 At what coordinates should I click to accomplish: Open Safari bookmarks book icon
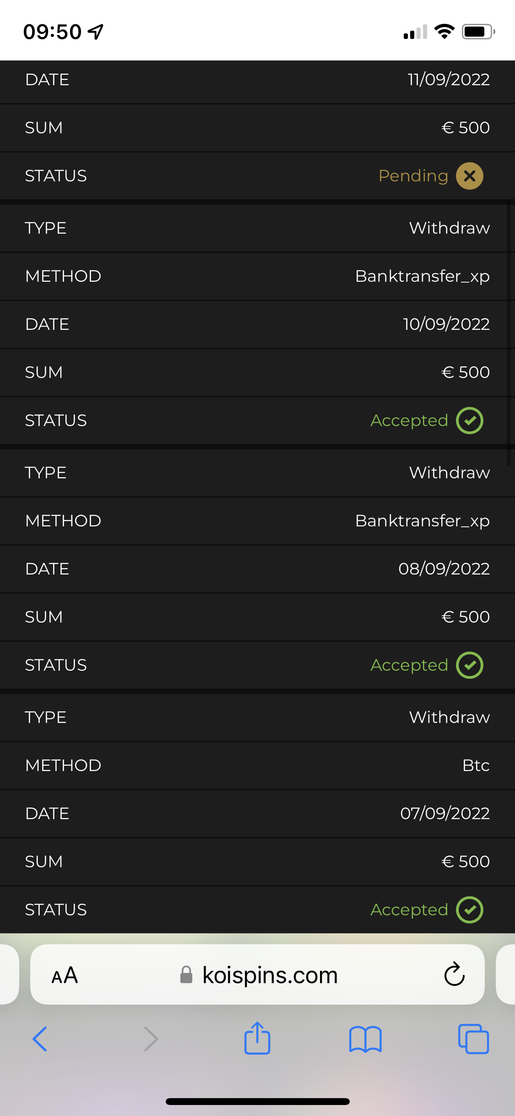click(365, 1039)
